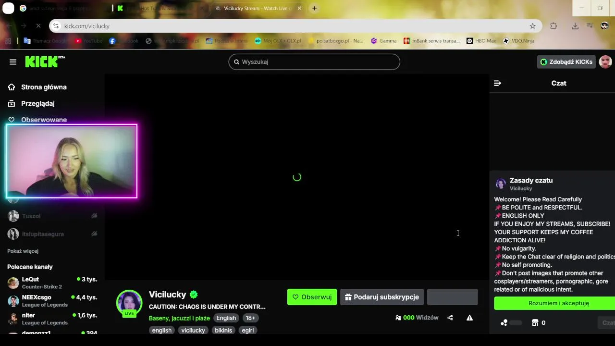The width and height of the screenshot is (615, 346).
Task: Open the LeQut recommended channel
Action: point(52,283)
